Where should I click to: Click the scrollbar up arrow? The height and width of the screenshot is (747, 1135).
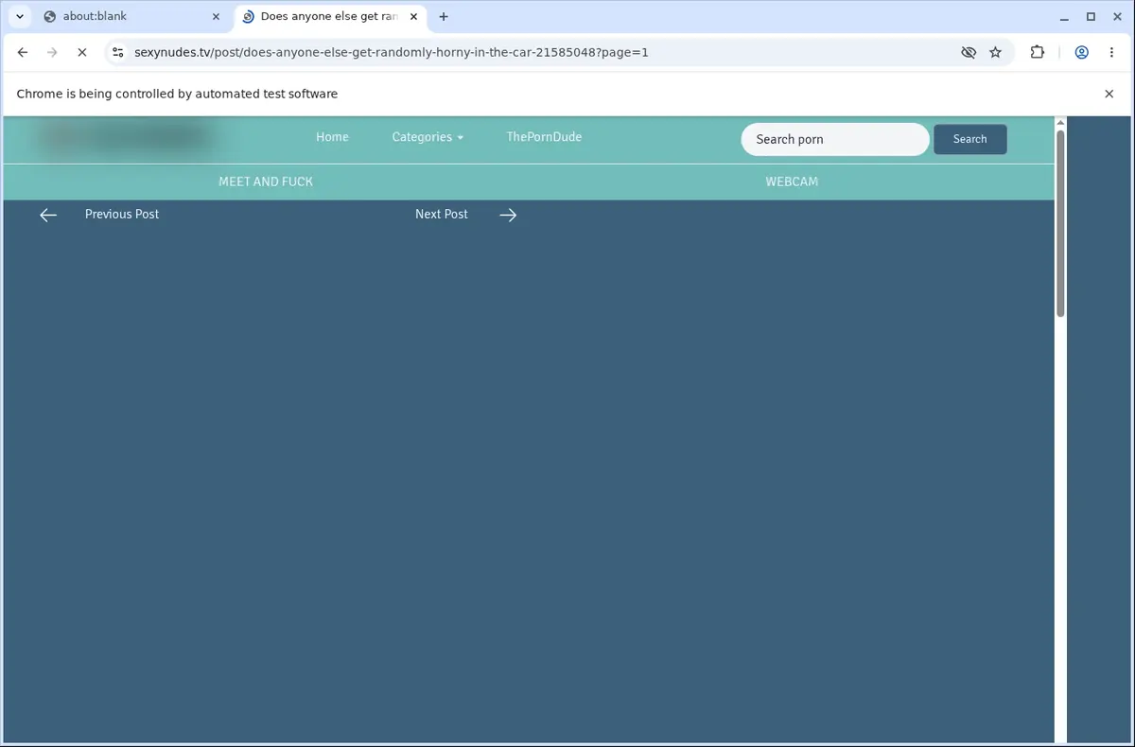click(1060, 122)
